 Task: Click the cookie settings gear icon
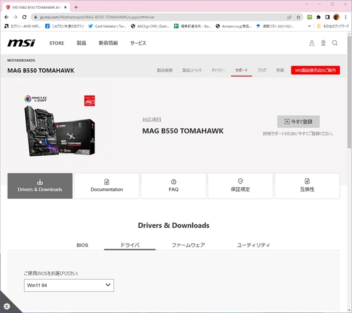6,307
